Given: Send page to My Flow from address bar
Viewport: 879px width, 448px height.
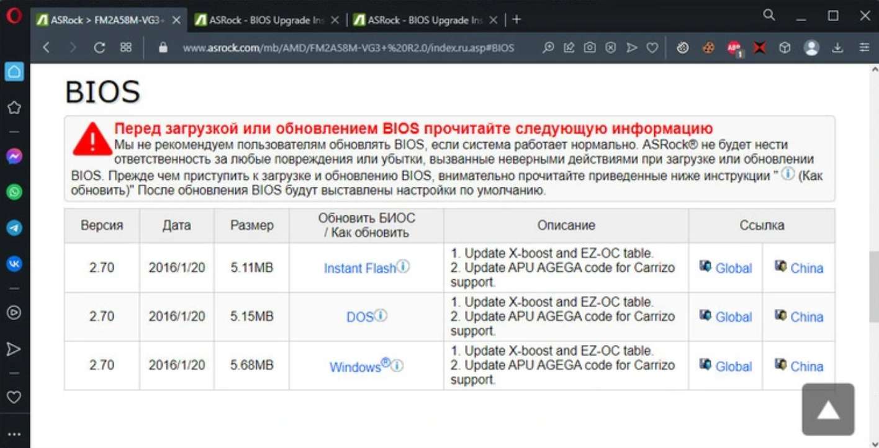Looking at the screenshot, I should [x=631, y=48].
